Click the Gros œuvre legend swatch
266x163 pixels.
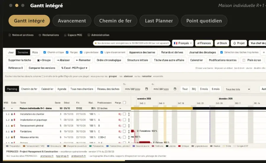pyautogui.click(x=48, y=146)
